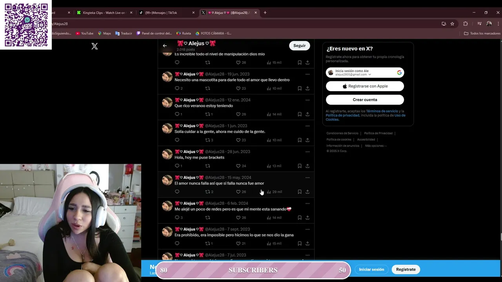
Task: Like the 'Que rico veranoo' post
Action: tap(238, 114)
